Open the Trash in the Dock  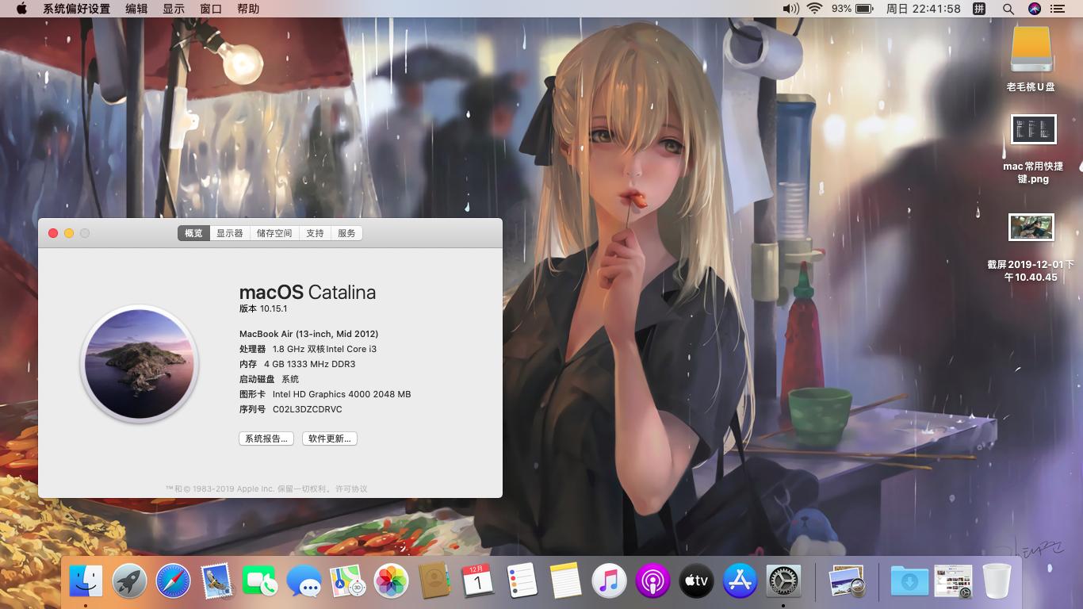[997, 582]
